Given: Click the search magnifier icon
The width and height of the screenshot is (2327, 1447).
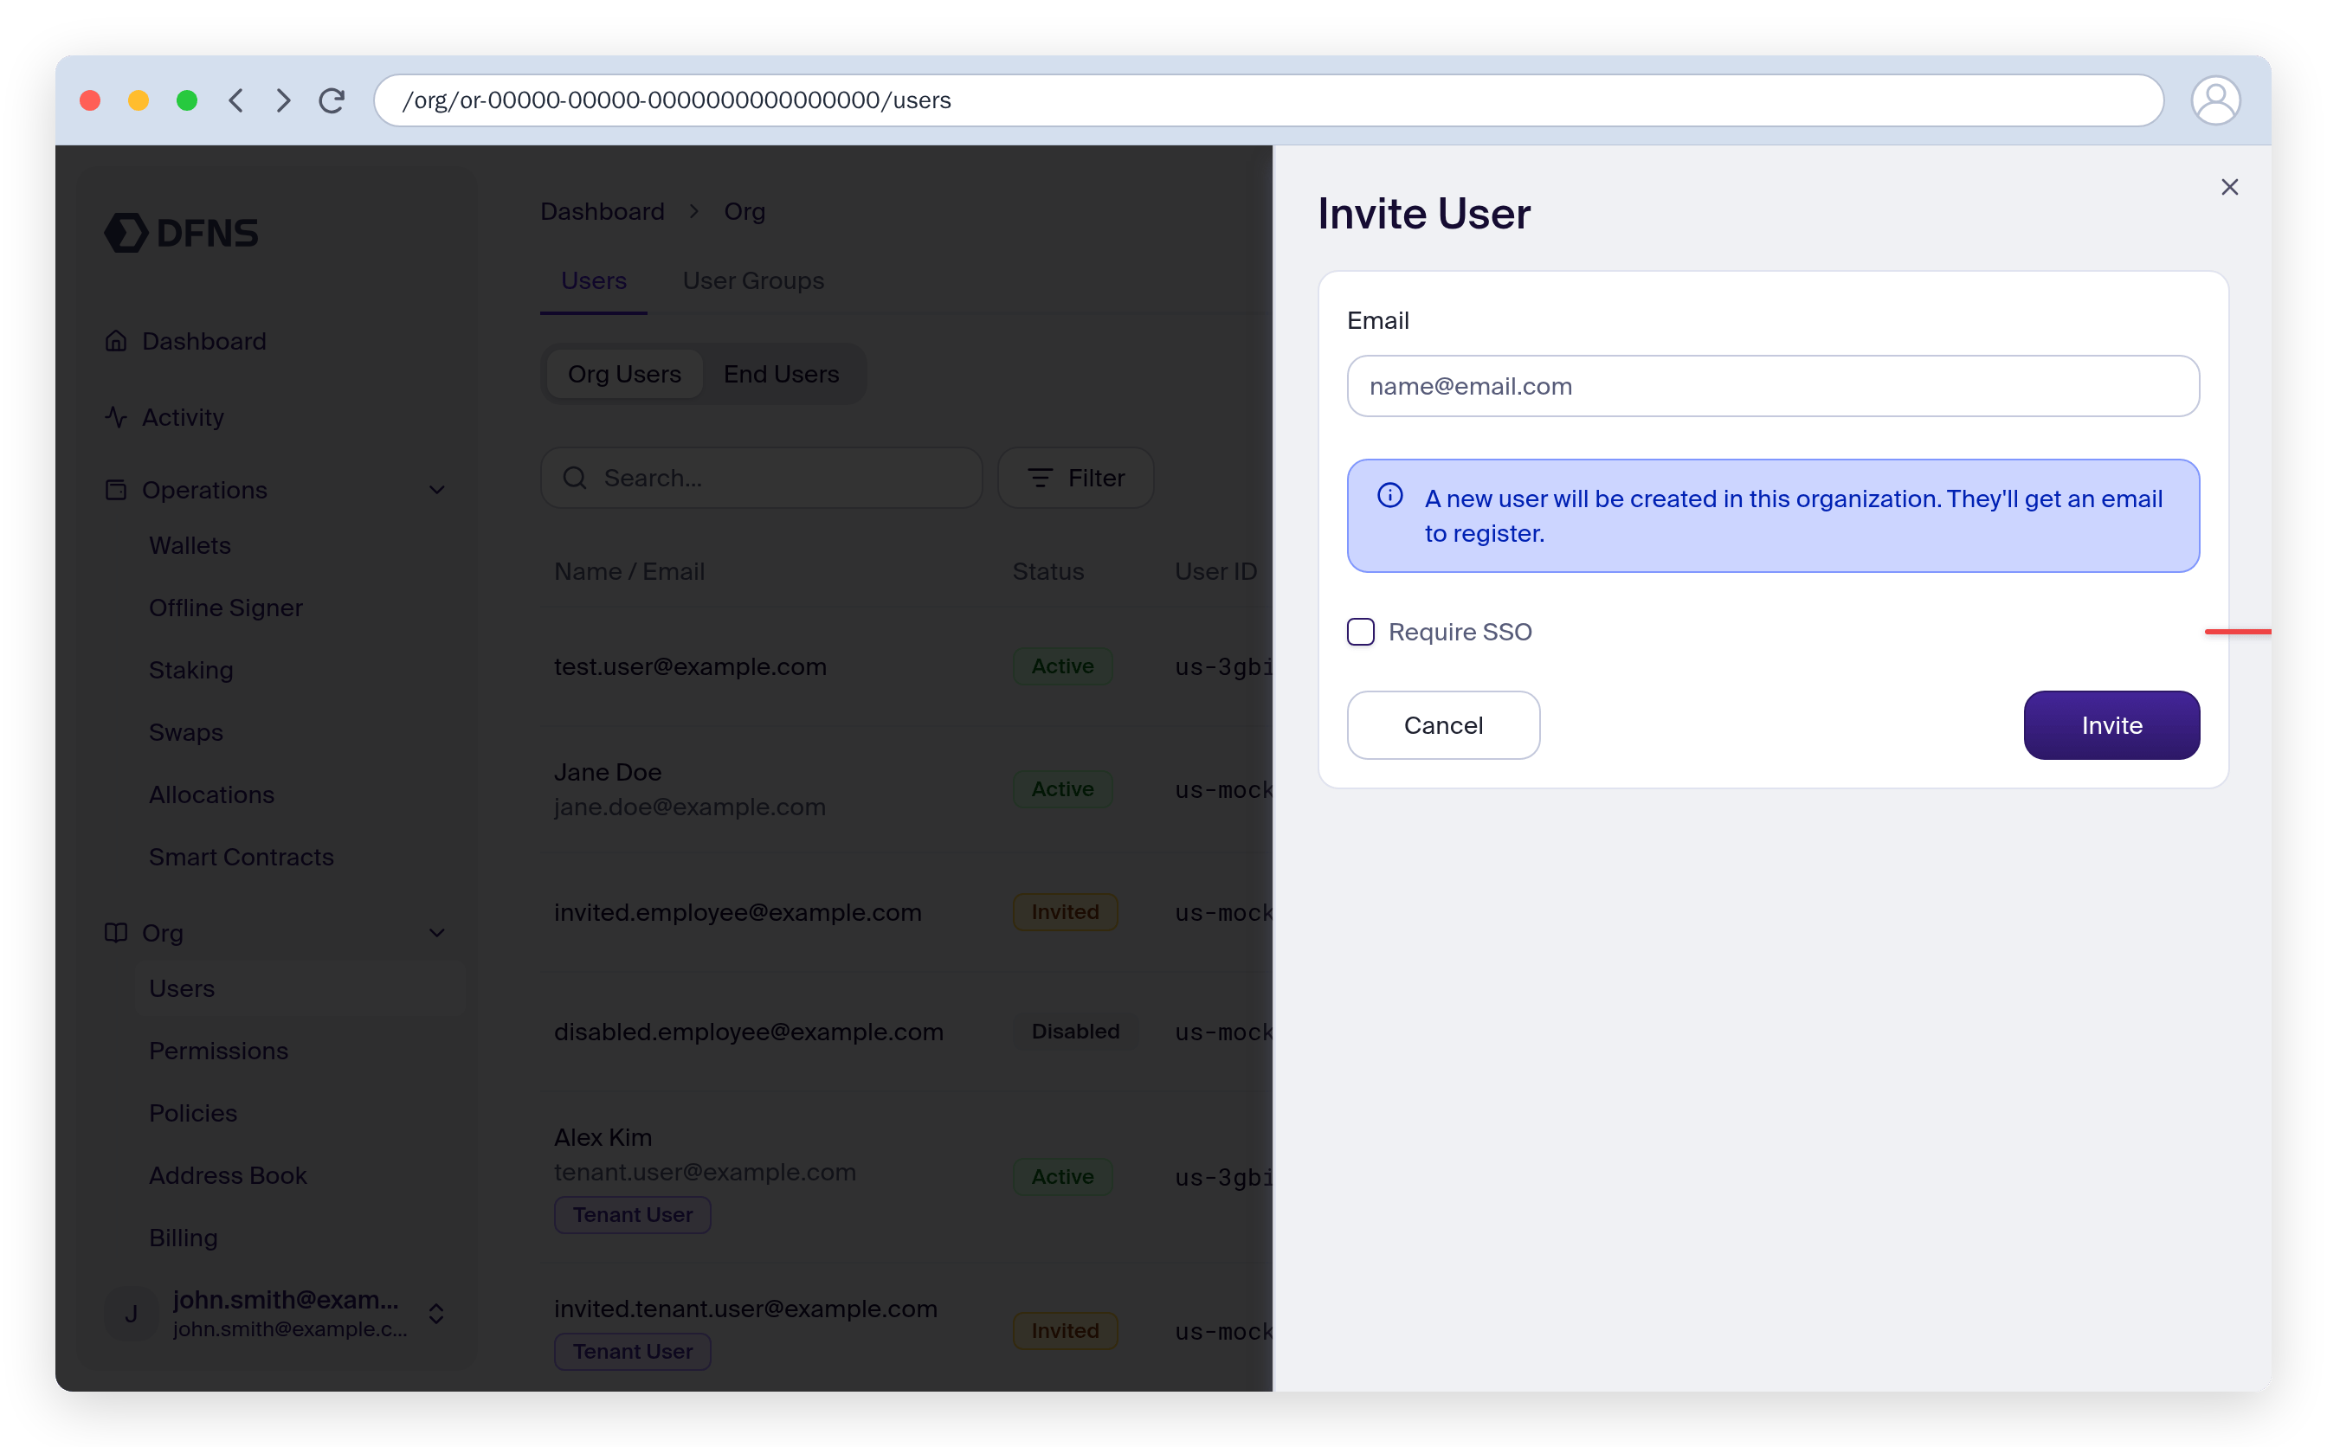Looking at the screenshot, I should pyautogui.click(x=574, y=478).
